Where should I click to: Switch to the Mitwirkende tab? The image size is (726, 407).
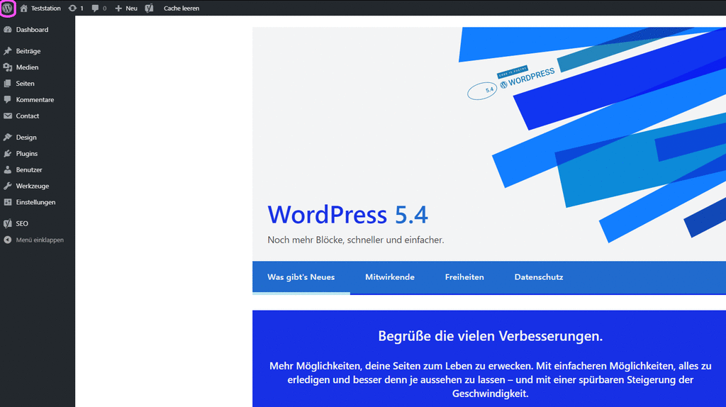click(390, 277)
